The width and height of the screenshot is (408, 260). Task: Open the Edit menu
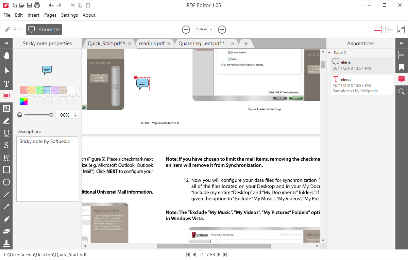[x=19, y=15]
